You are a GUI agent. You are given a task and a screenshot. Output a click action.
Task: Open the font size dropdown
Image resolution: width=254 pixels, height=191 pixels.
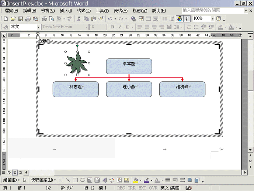(105, 27)
